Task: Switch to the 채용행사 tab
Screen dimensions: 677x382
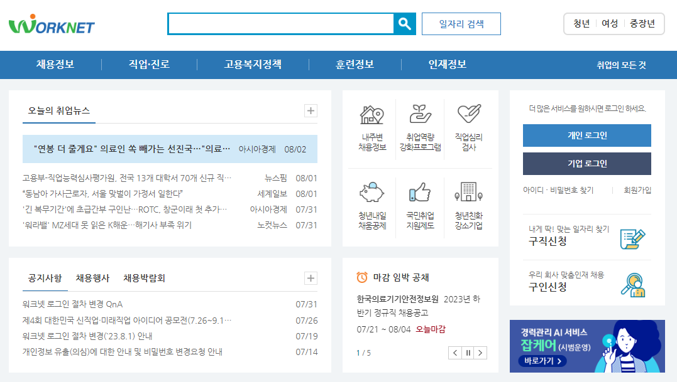Action: coord(92,279)
